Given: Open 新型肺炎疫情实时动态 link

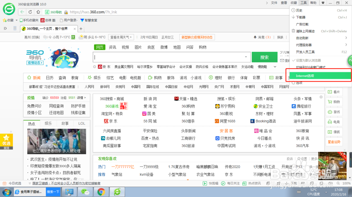Looking at the screenshot, I should 197,37.
